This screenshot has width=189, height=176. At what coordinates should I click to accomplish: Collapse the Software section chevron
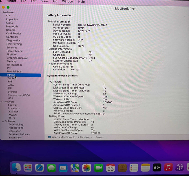tap(3, 121)
